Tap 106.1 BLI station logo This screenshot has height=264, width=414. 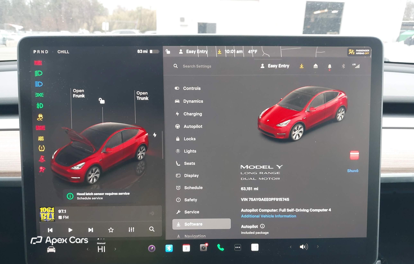pyautogui.click(x=47, y=214)
